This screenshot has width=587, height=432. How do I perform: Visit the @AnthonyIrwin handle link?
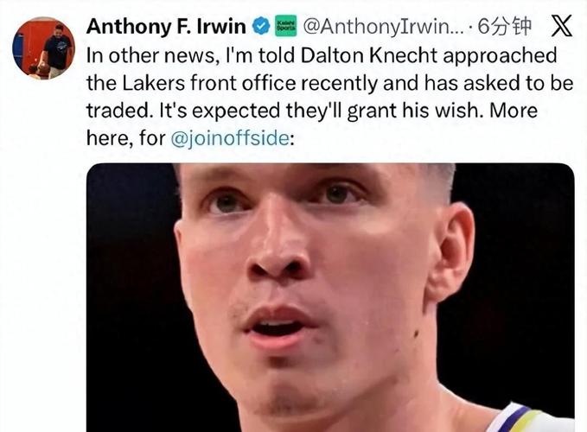[383, 26]
